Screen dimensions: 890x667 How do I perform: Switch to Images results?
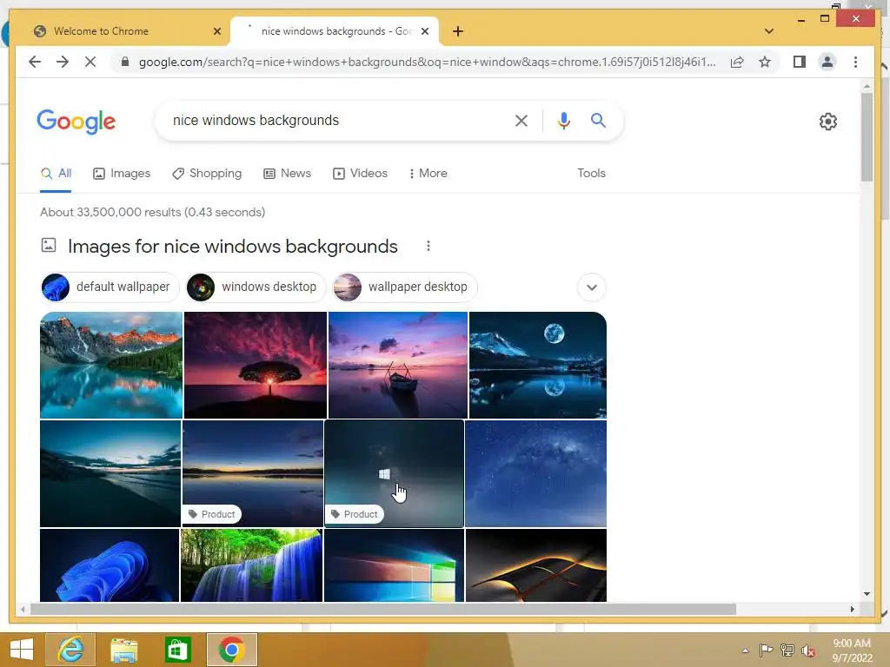tap(122, 174)
